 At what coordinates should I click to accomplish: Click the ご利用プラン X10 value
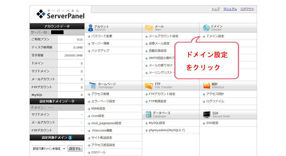tap(80, 39)
